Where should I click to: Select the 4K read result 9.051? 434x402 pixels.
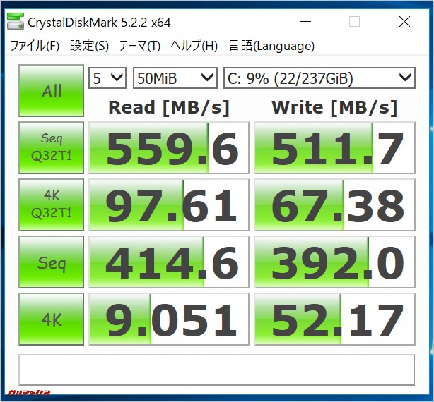tap(169, 319)
